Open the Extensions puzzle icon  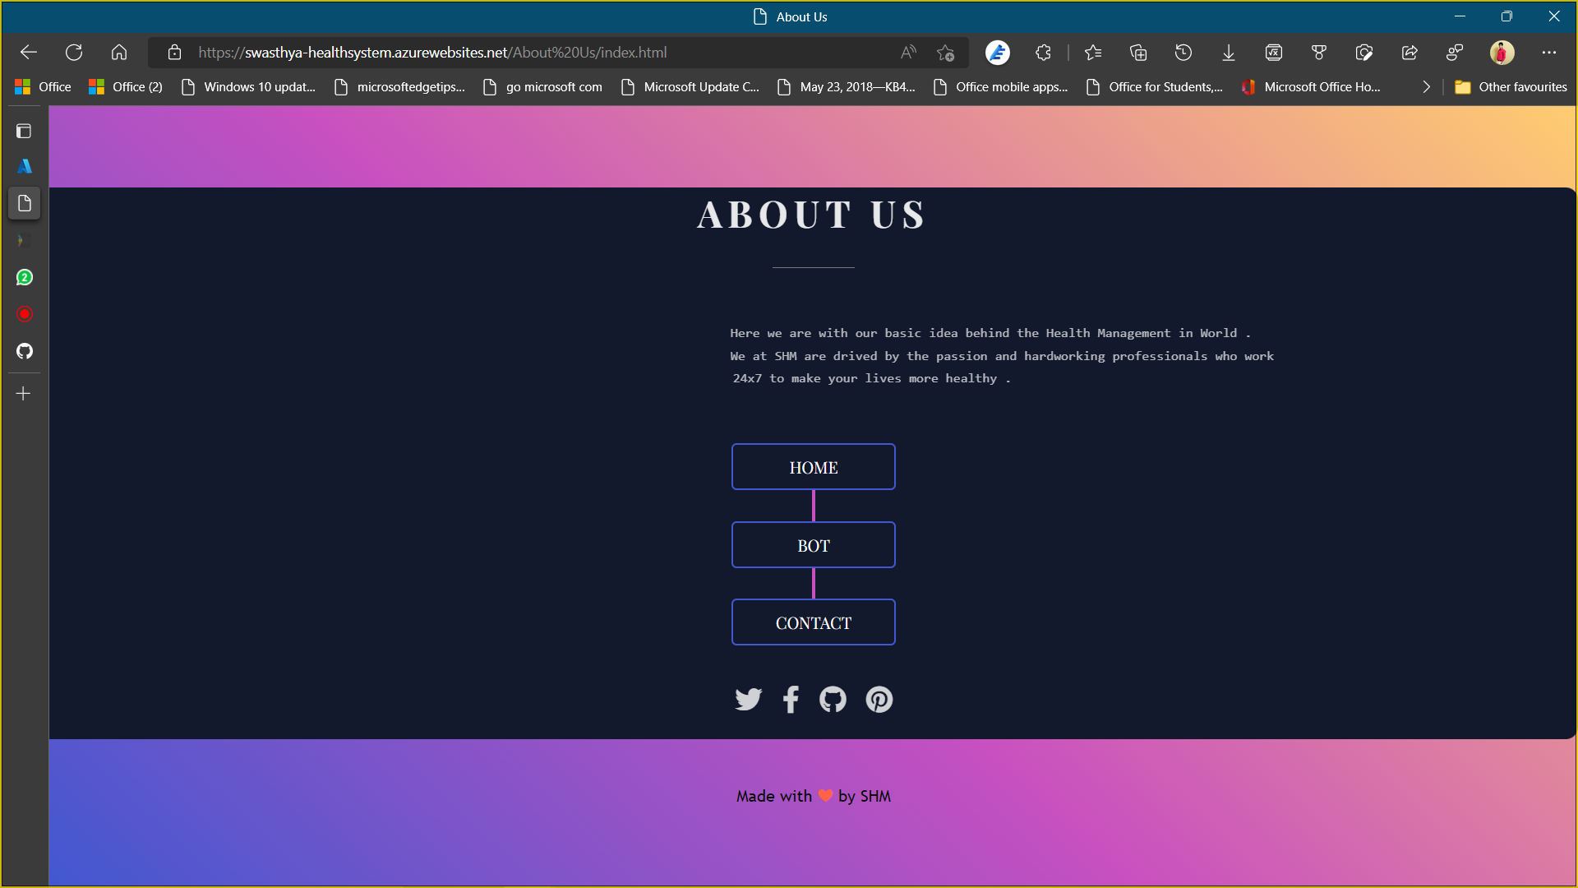tap(1043, 53)
